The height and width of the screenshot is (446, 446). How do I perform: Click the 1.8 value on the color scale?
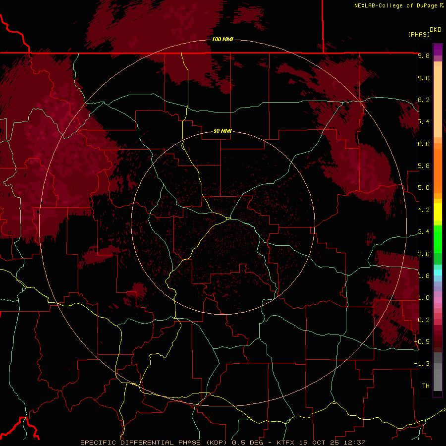424,276
